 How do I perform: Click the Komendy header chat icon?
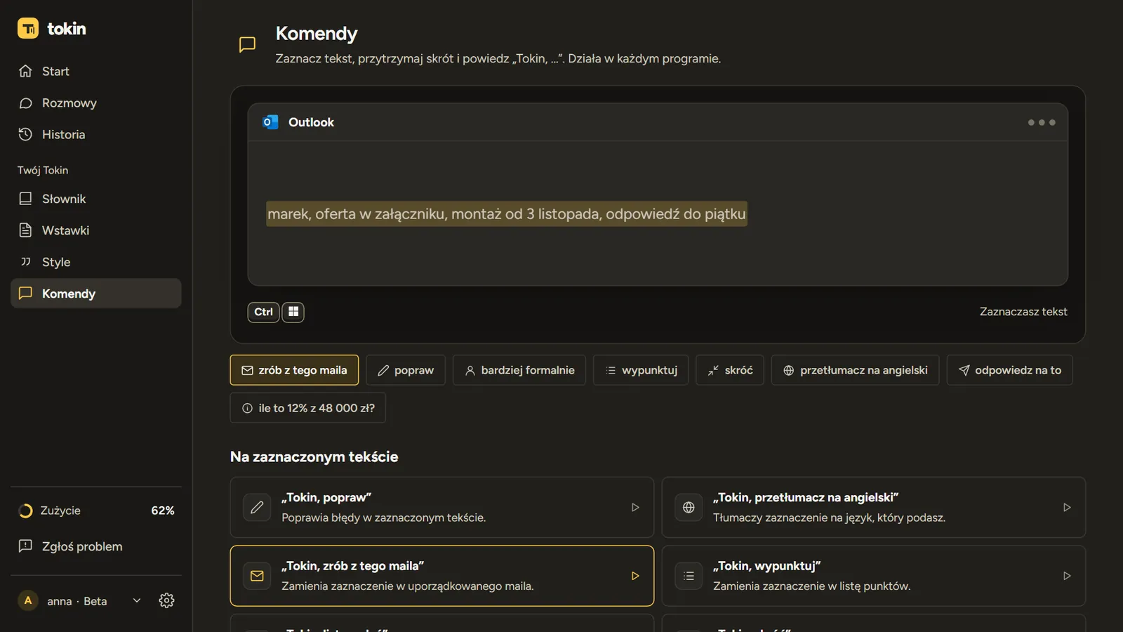[247, 45]
